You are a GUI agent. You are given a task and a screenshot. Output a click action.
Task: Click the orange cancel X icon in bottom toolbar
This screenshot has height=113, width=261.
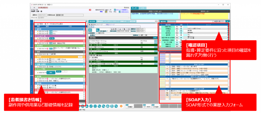[x=121, y=106]
